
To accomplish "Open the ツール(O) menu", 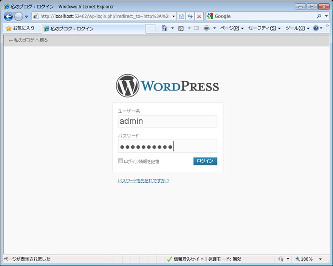I will pos(297,28).
